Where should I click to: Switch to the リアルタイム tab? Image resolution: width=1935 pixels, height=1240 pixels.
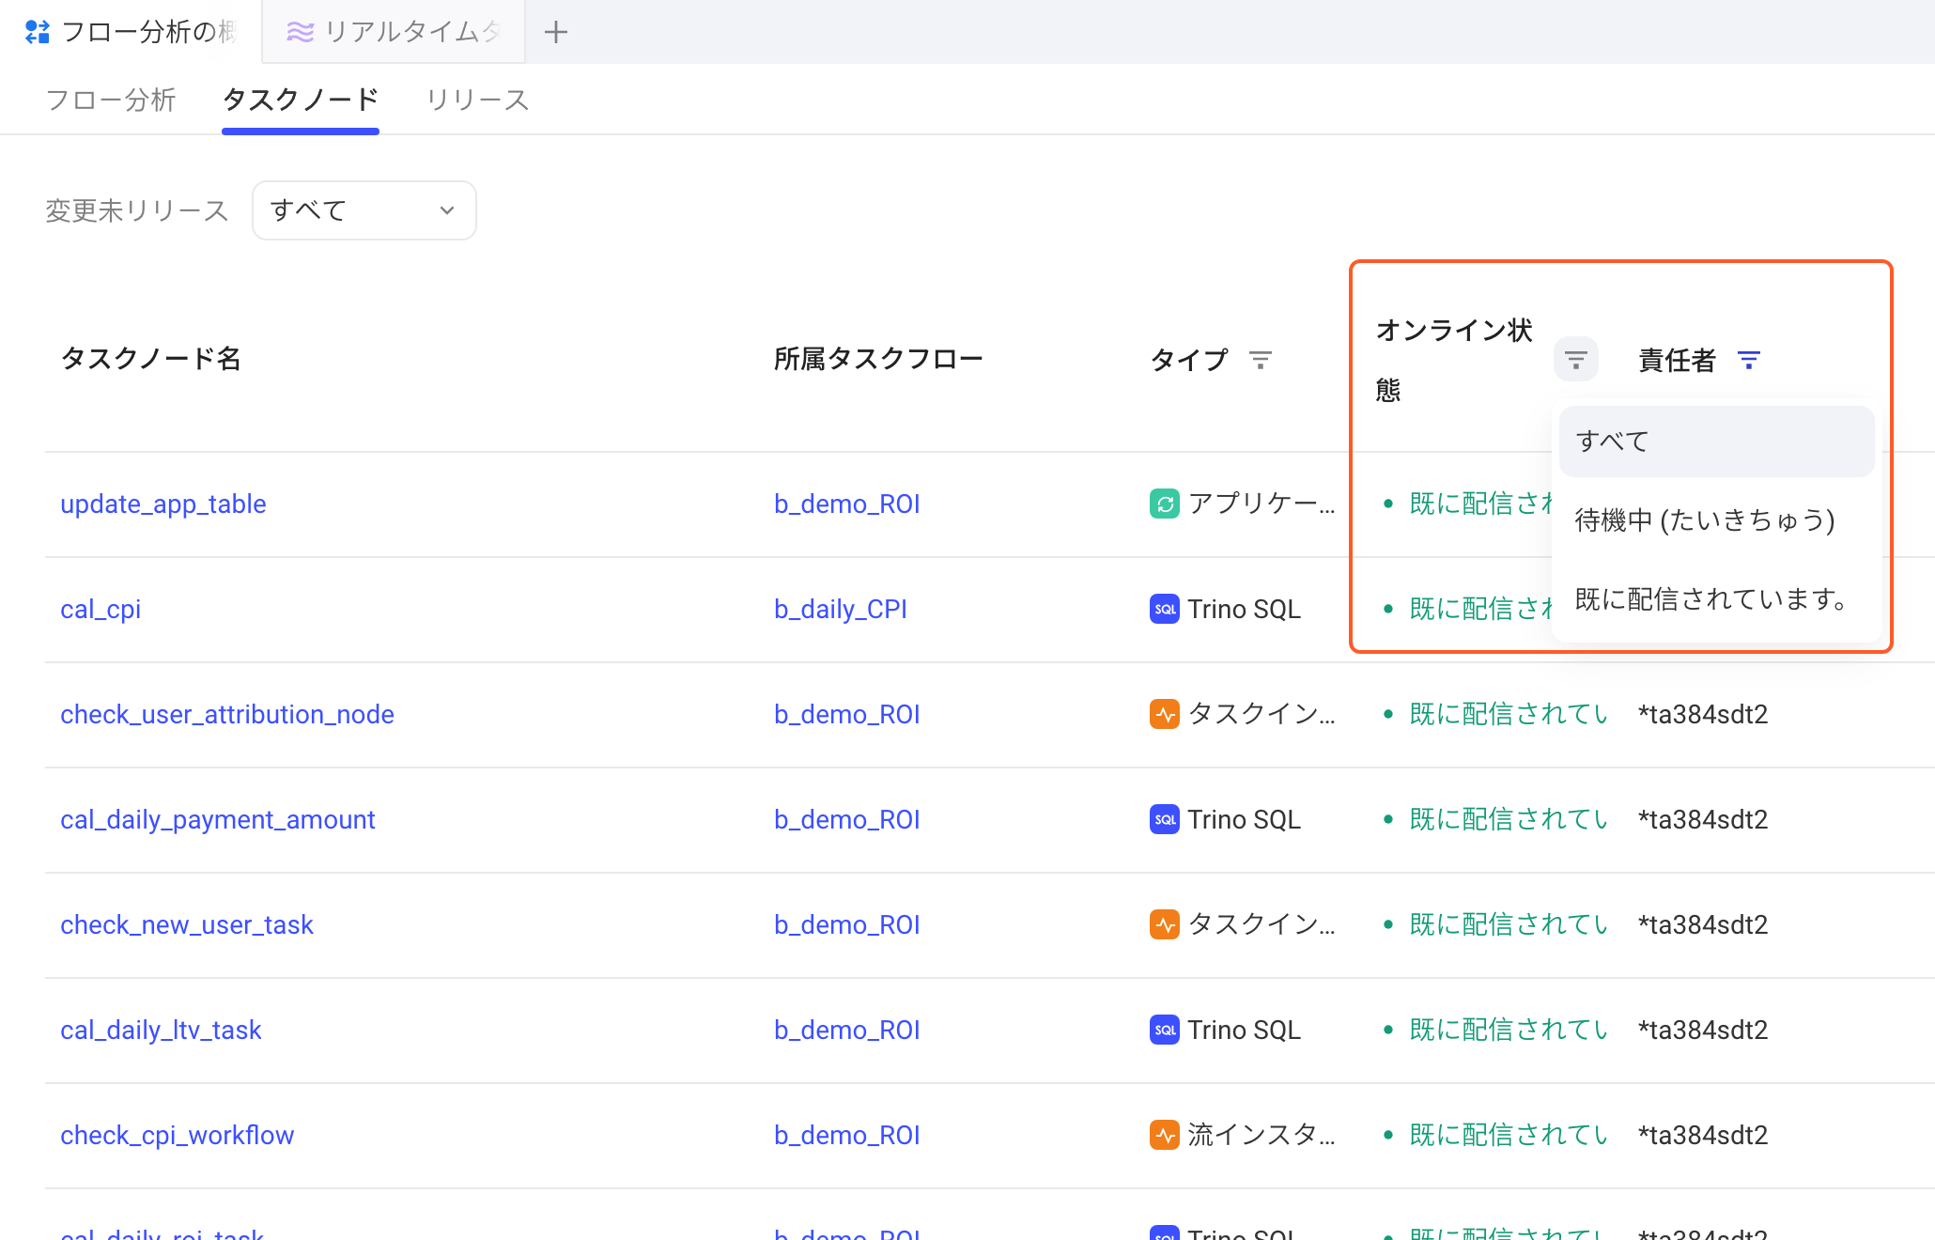394,32
